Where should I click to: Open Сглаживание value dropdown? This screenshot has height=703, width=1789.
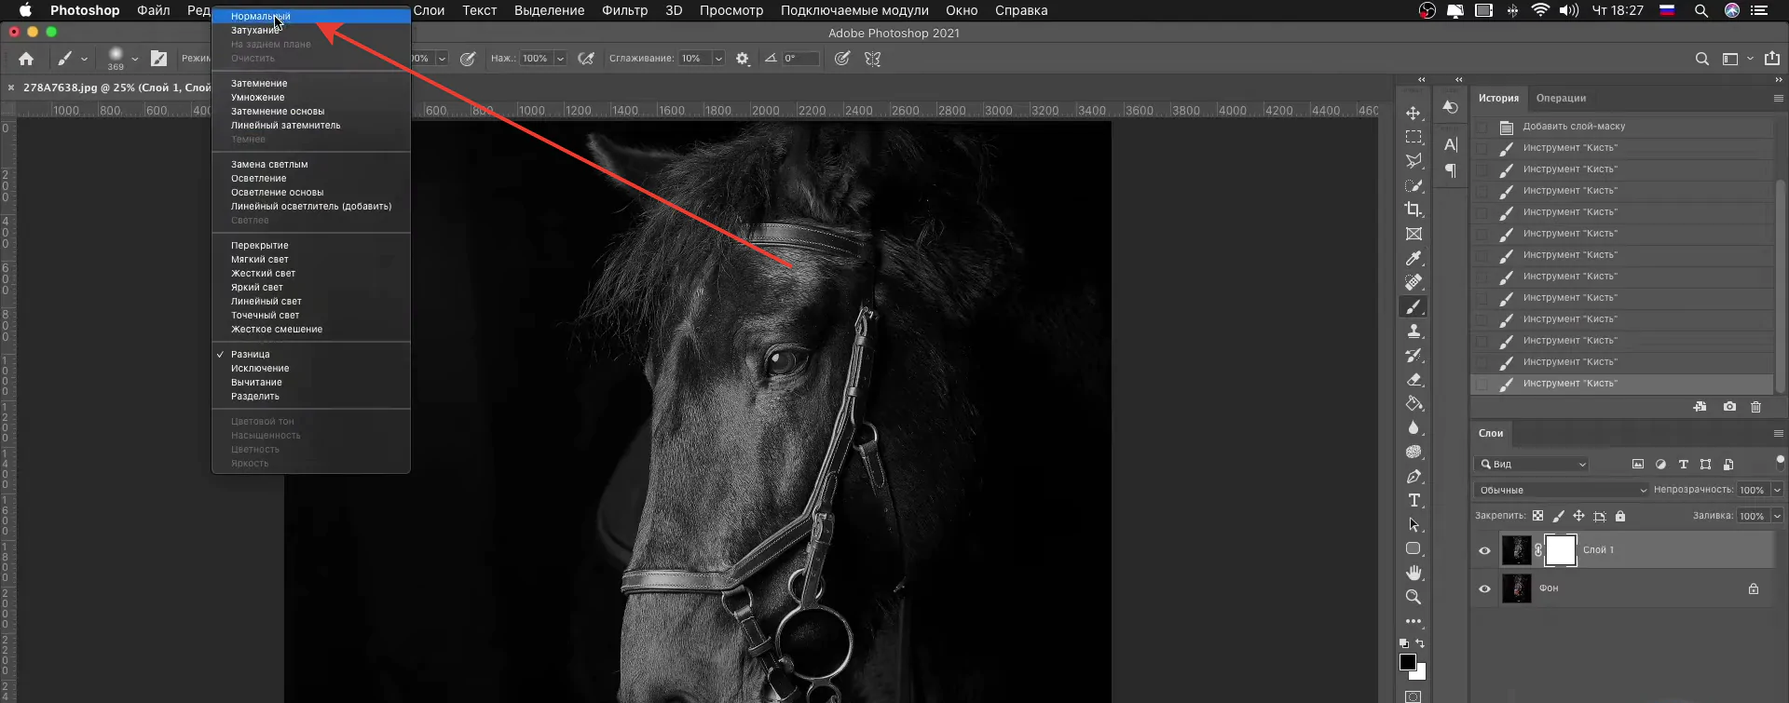(718, 59)
